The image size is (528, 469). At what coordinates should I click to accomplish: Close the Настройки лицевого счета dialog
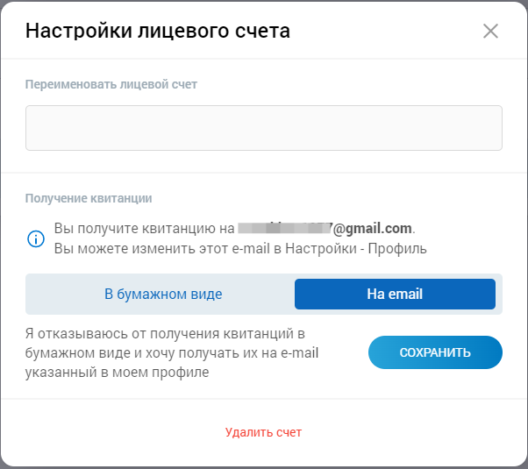(x=490, y=32)
